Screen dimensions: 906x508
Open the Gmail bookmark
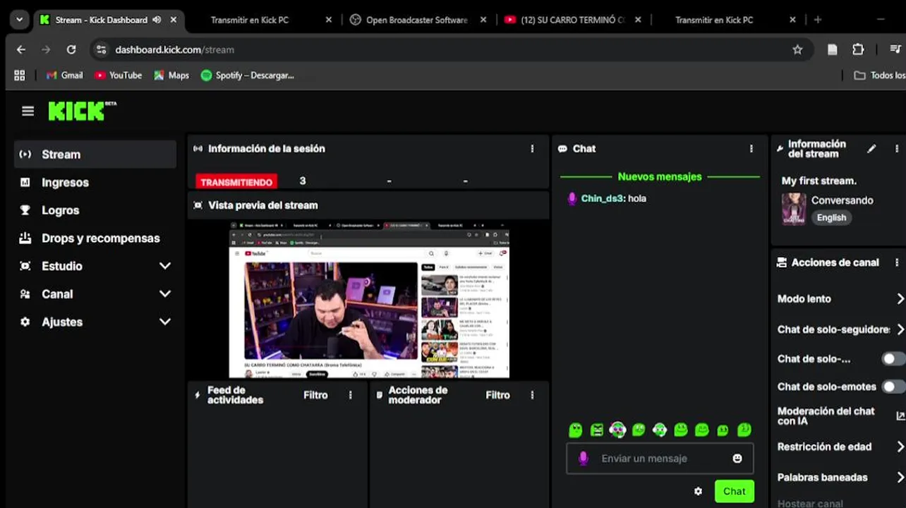[64, 75]
